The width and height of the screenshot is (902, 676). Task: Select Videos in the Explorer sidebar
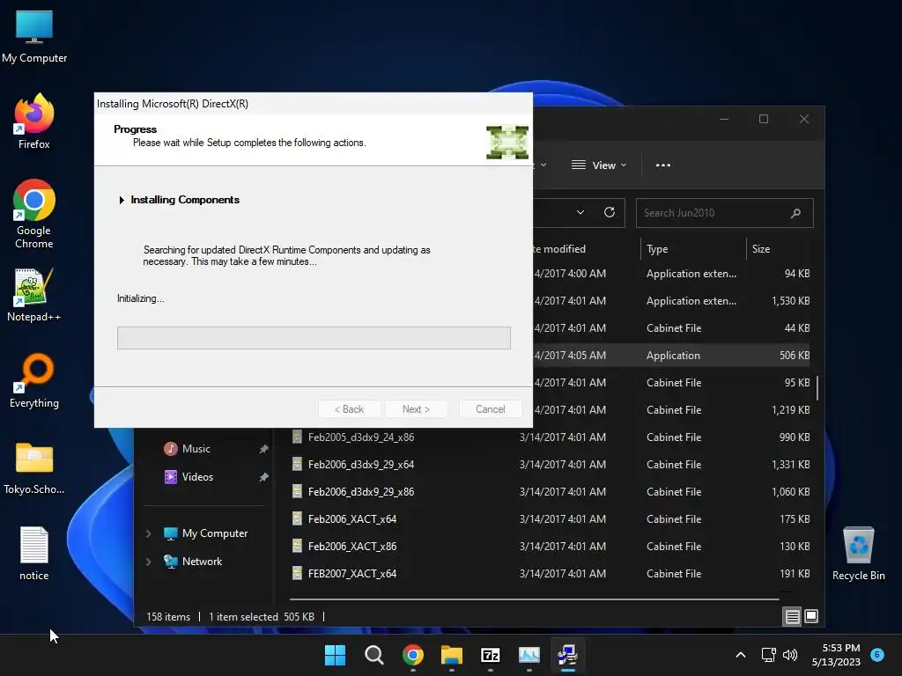[x=197, y=477]
